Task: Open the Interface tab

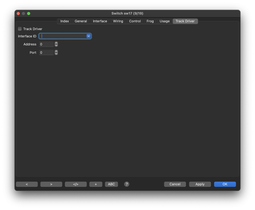Action: (x=100, y=21)
